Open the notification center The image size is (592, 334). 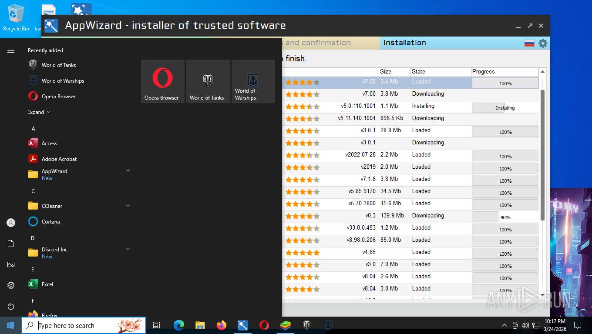[578, 325]
